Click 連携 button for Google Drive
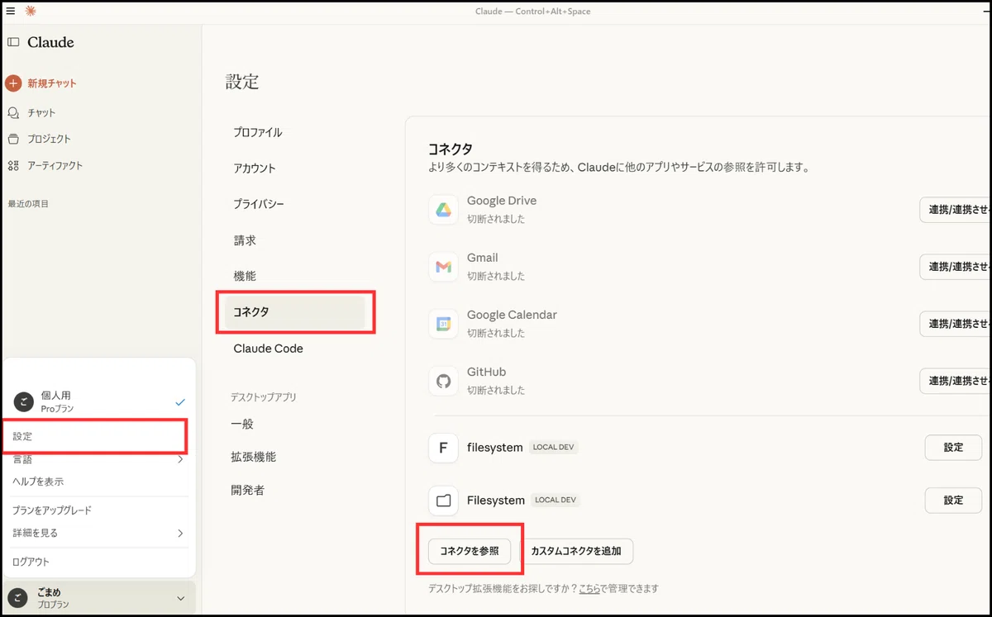992x617 pixels. point(956,210)
